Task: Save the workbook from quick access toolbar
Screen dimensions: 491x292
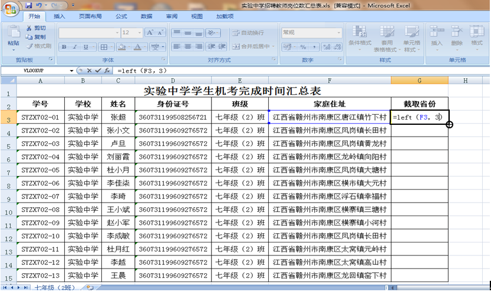Action: [x=29, y=5]
